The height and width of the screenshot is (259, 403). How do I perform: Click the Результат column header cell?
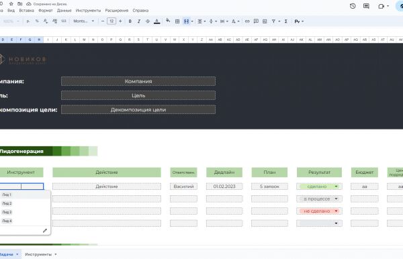coord(319,172)
